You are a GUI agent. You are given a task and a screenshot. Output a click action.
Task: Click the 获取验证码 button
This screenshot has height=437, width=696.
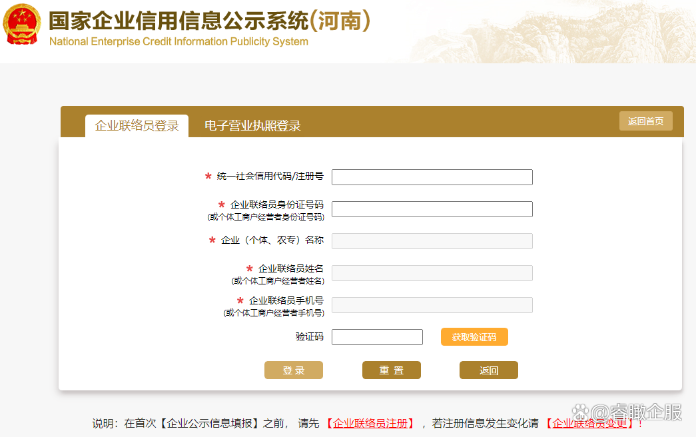click(474, 337)
